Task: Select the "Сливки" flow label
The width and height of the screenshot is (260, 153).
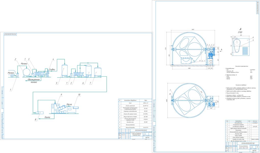Action: 51,69
